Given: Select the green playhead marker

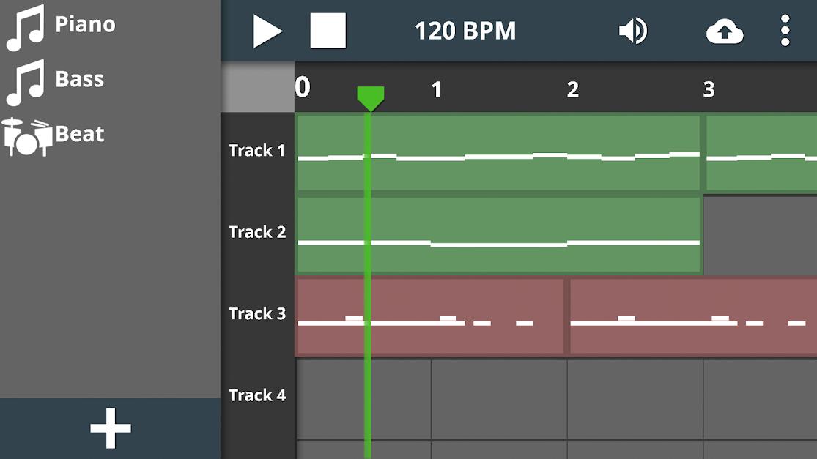Looking at the screenshot, I should click(x=371, y=99).
